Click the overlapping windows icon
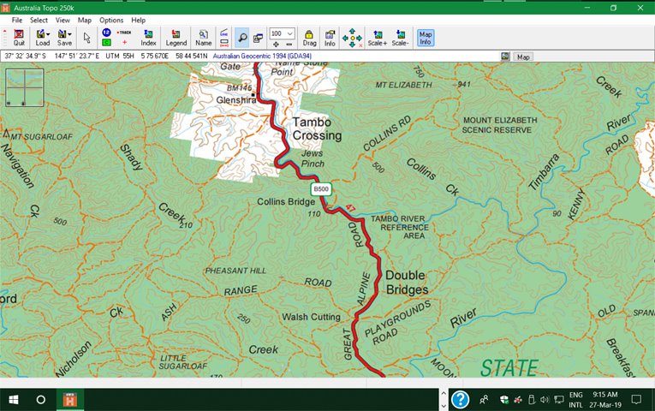The width and height of the screenshot is (655, 411). [258, 38]
